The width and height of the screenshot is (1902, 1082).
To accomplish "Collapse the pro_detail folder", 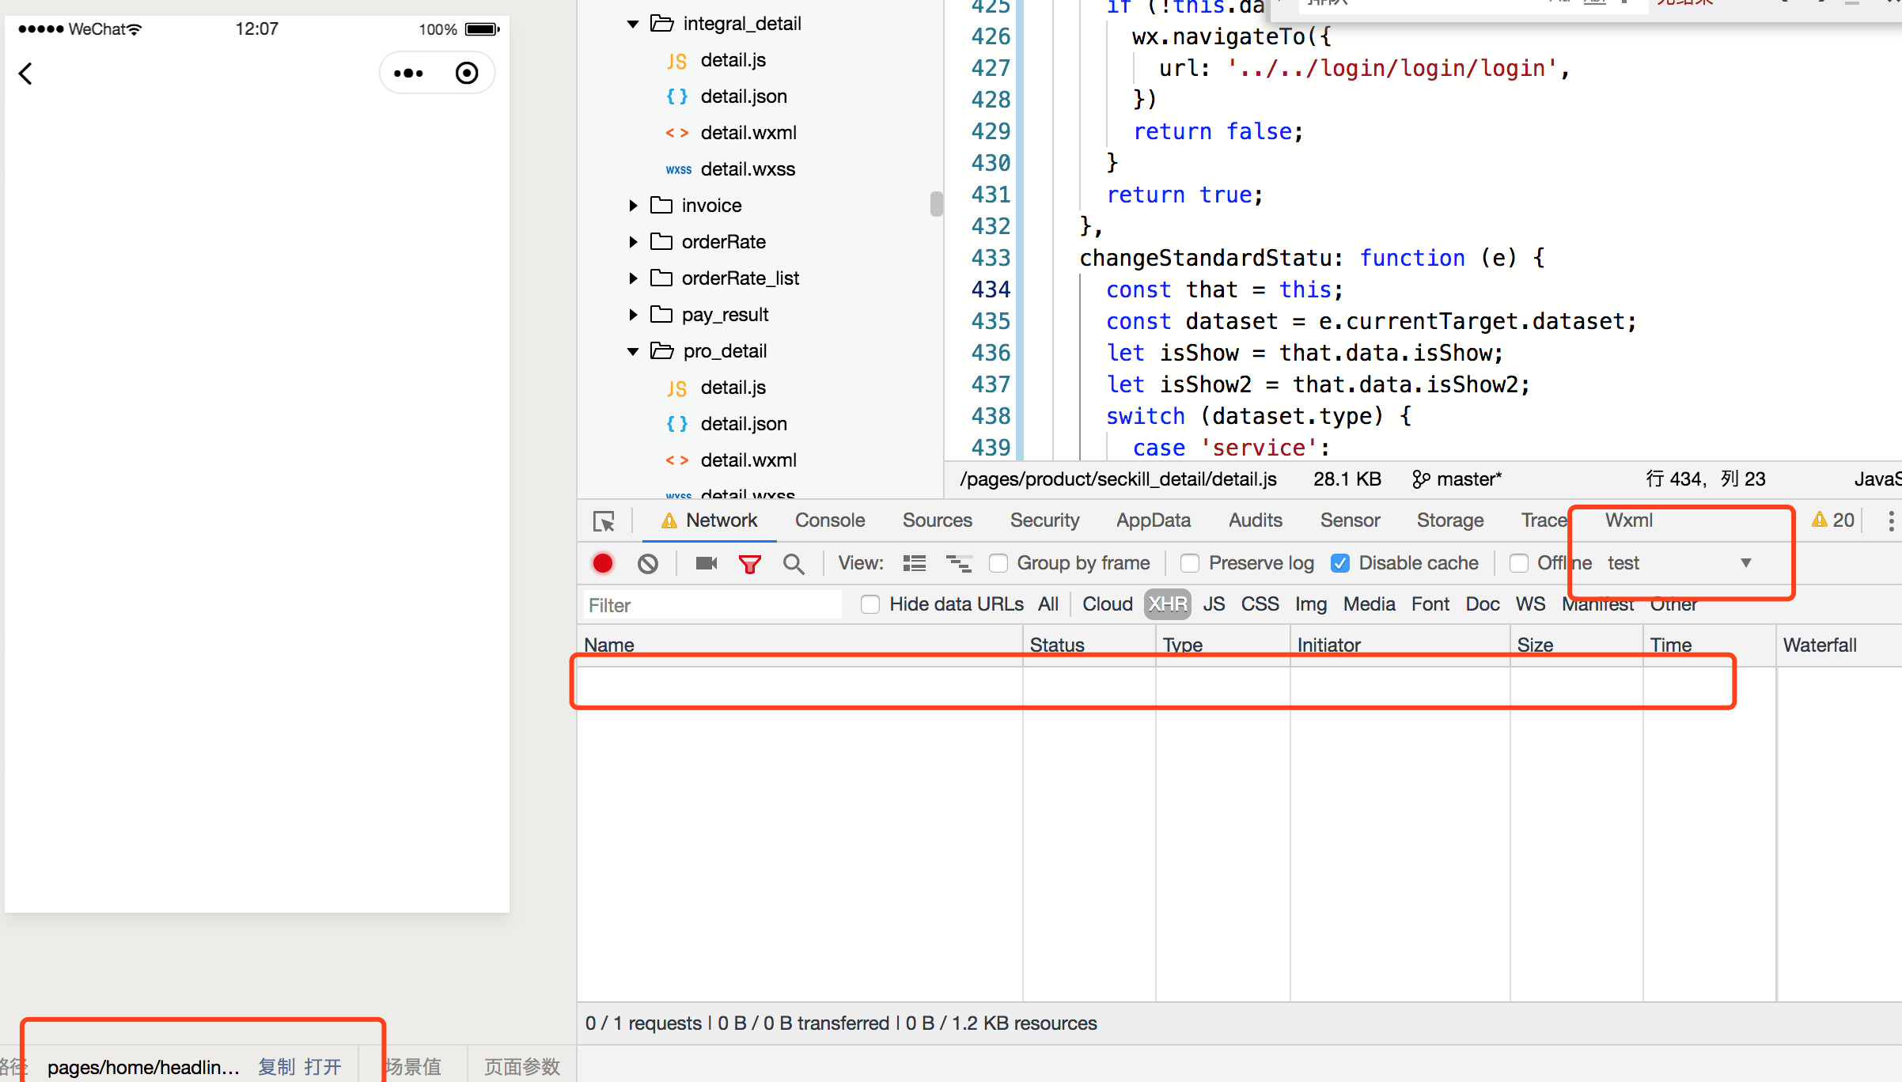I will point(633,351).
